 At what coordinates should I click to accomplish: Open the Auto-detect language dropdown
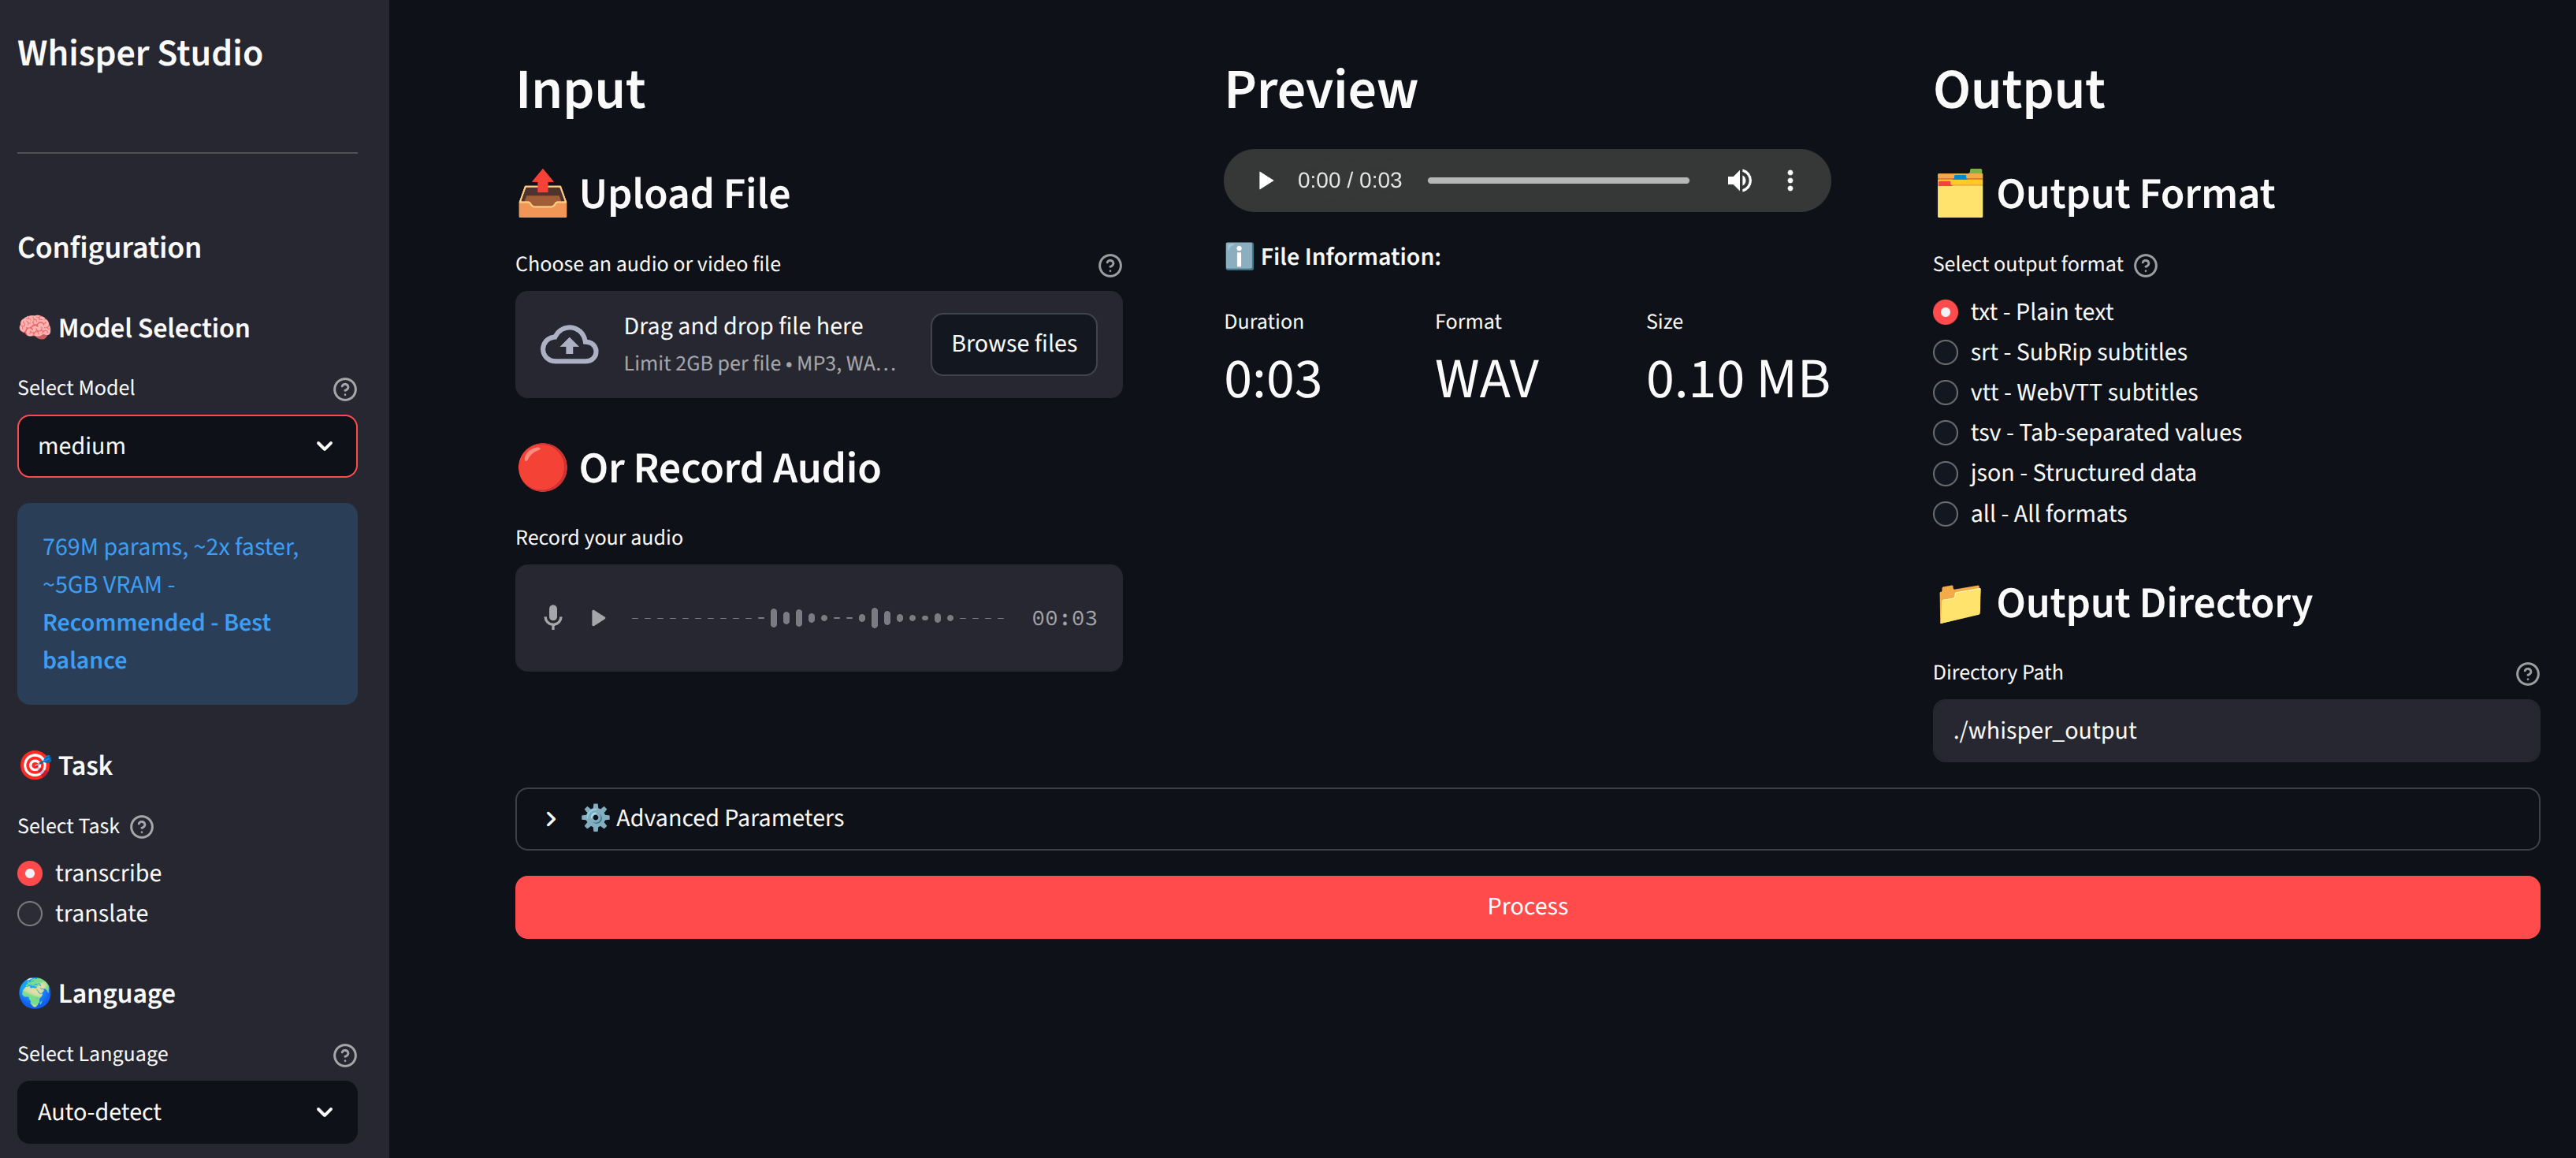coord(187,1112)
